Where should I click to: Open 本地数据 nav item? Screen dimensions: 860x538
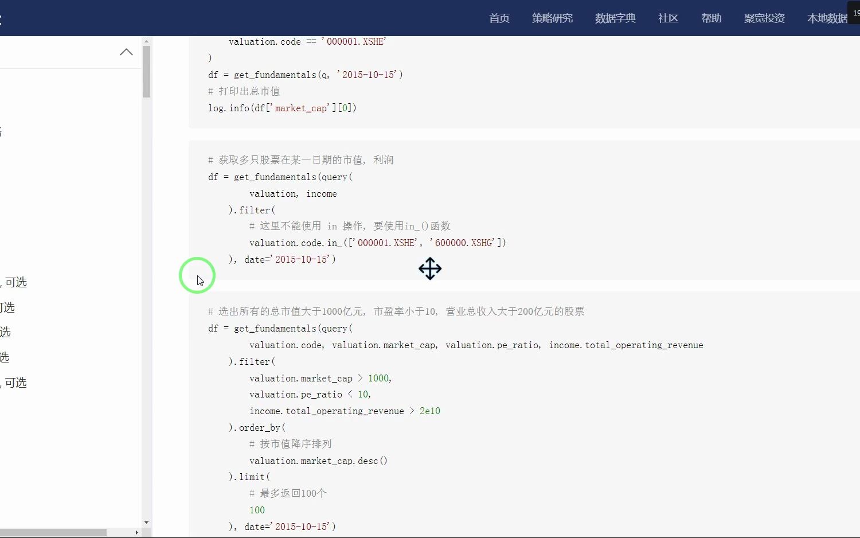tap(827, 18)
